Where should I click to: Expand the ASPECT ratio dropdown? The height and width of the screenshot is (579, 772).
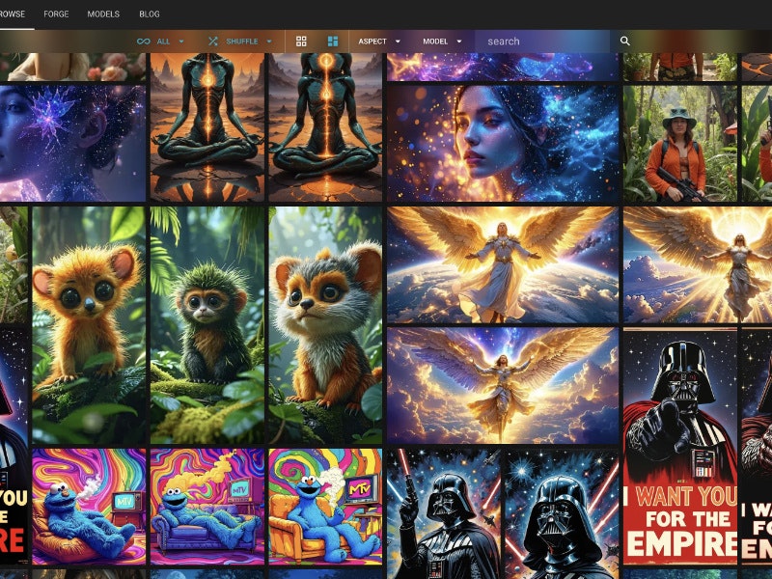point(400,41)
